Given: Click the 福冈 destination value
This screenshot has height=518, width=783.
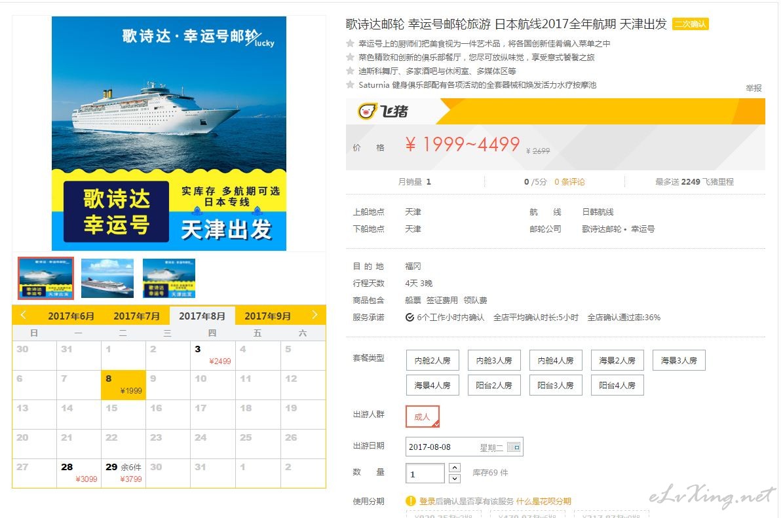Looking at the screenshot, I should (413, 267).
